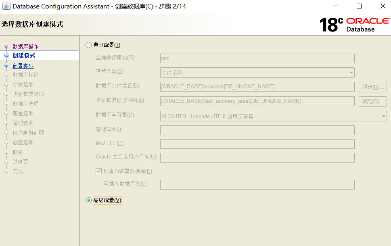The width and height of the screenshot is (391, 246).
Task: Click the Oracle 18c Database logo
Action: (x=355, y=25)
